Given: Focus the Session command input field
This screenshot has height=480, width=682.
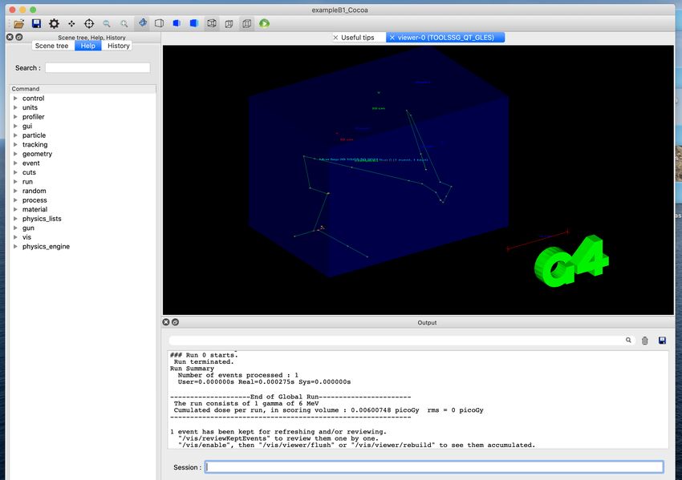Looking at the screenshot, I should [434, 467].
